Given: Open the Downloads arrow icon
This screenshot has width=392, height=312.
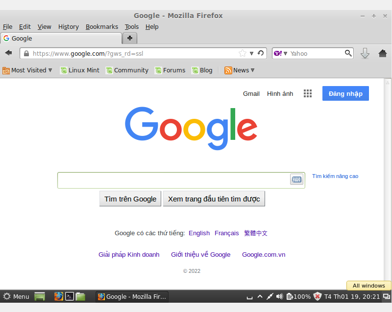Looking at the screenshot, I should [x=365, y=53].
